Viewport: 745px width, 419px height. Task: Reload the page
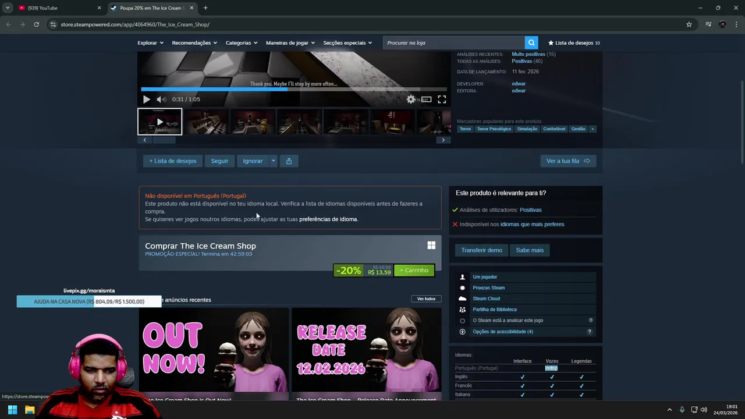pos(36,24)
